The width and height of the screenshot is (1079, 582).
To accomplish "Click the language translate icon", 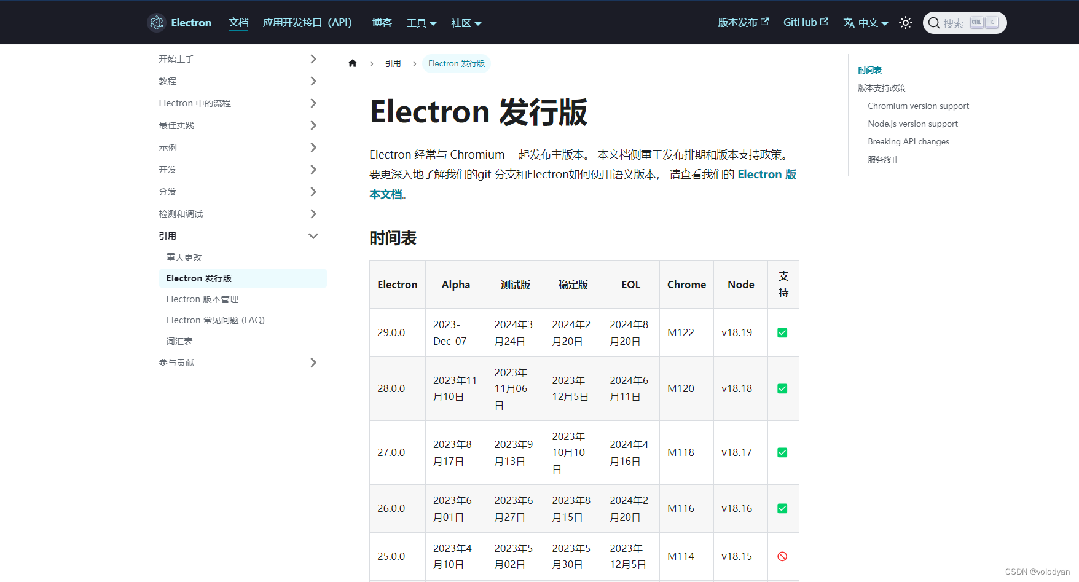I will (849, 23).
